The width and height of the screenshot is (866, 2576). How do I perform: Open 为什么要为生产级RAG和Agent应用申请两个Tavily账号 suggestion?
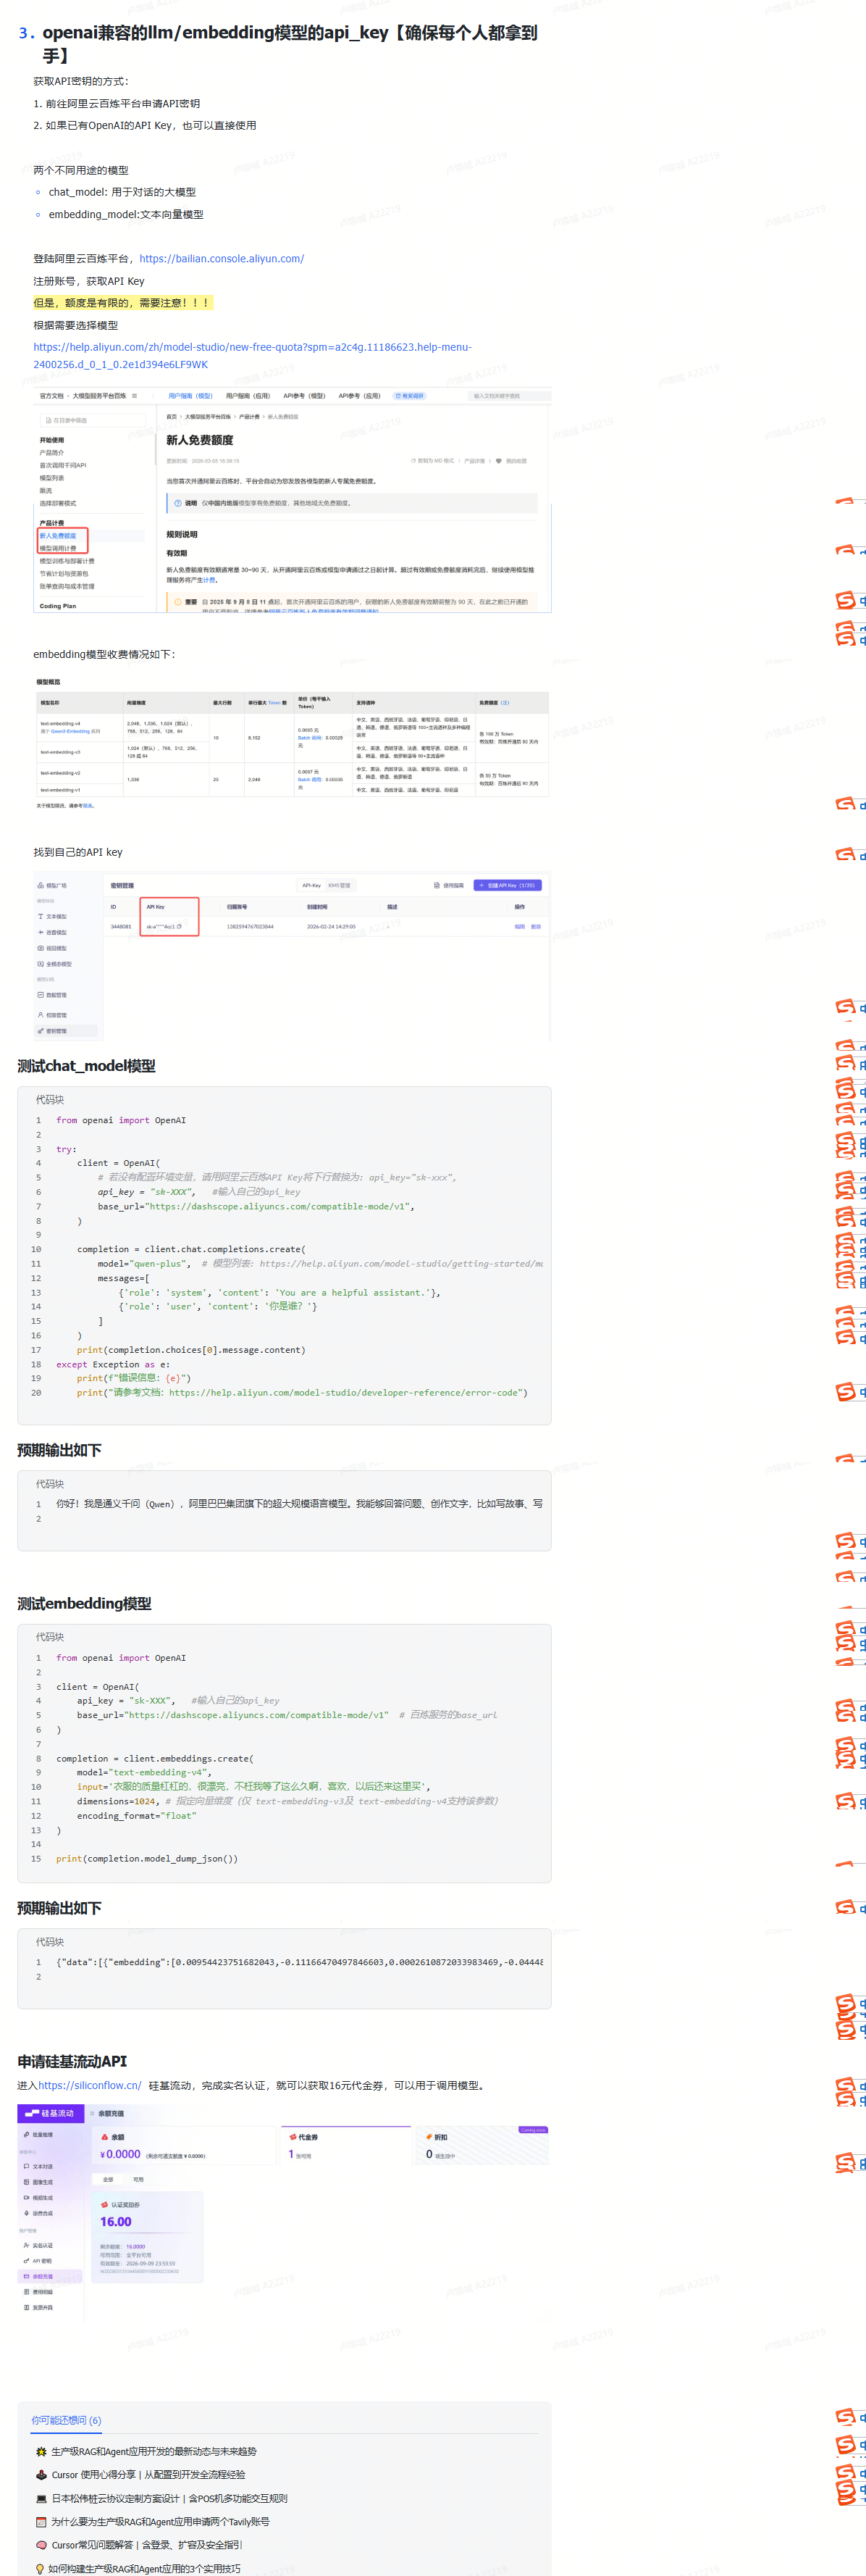pos(160,2521)
